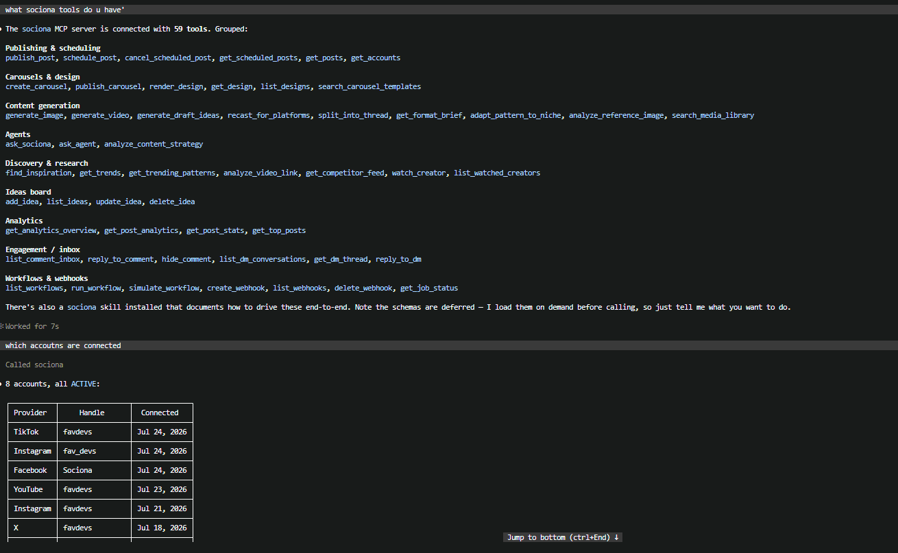Click the get_analytics_overview tool name
This screenshot has width=898, height=553.
[x=51, y=230]
